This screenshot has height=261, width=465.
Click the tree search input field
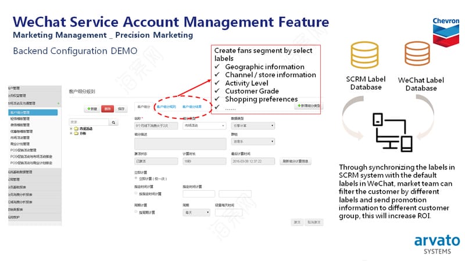pyautogui.click(x=89, y=122)
